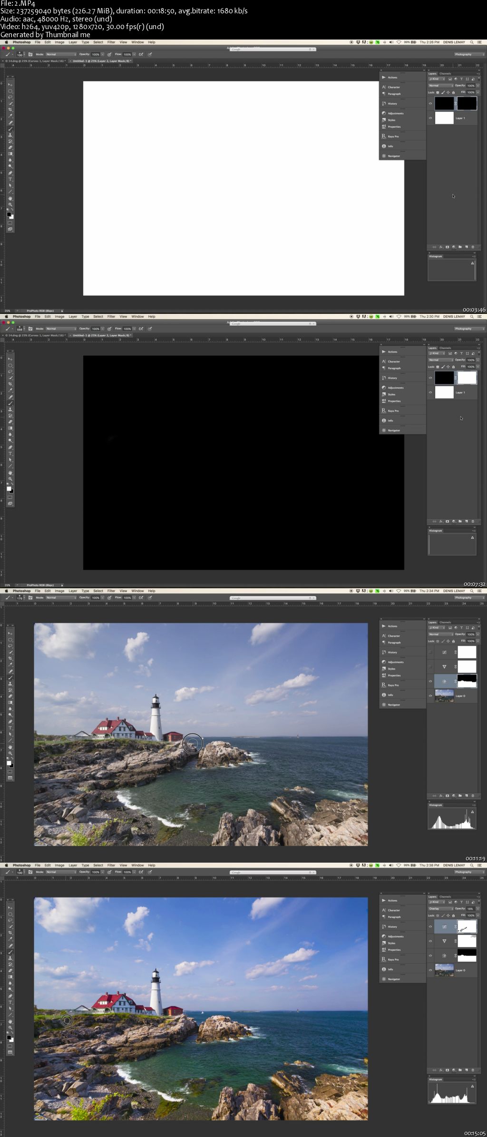Select the Elliptical Marquee tool in the 00:07:32 frame
The image size is (487, 1137).
click(10, 365)
